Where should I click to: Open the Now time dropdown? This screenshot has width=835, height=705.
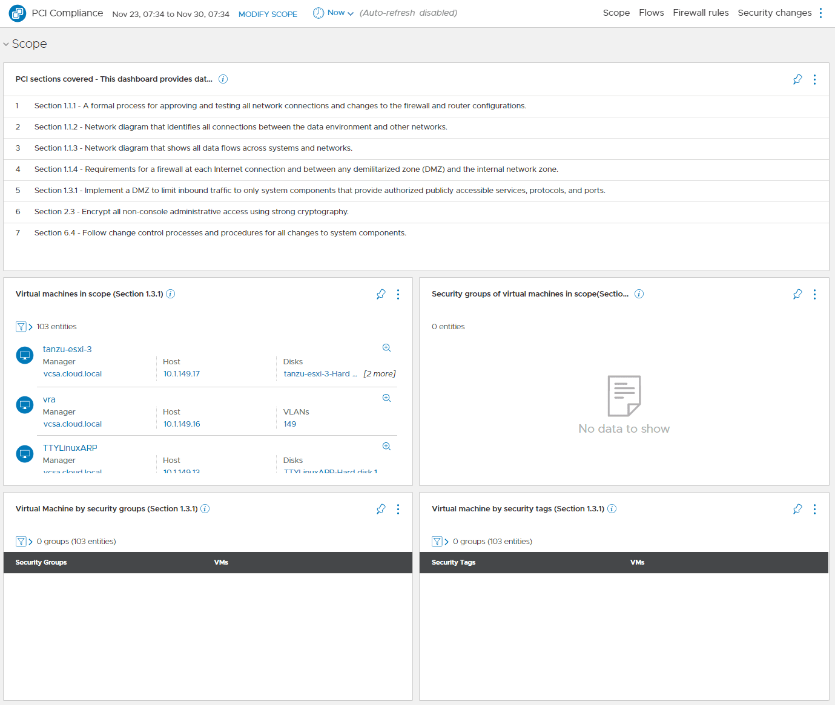[x=340, y=13]
